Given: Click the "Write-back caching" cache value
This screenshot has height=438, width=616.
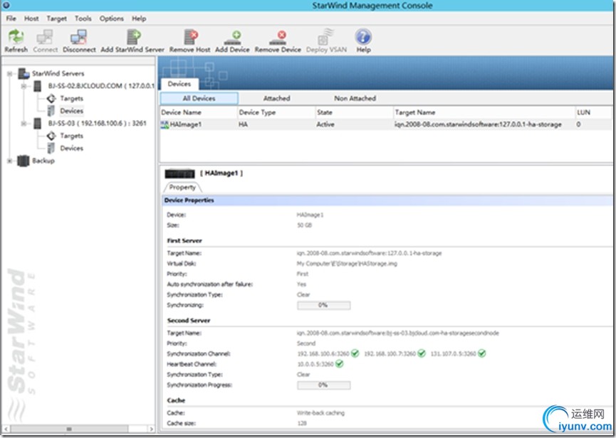Looking at the screenshot, I should coord(320,413).
